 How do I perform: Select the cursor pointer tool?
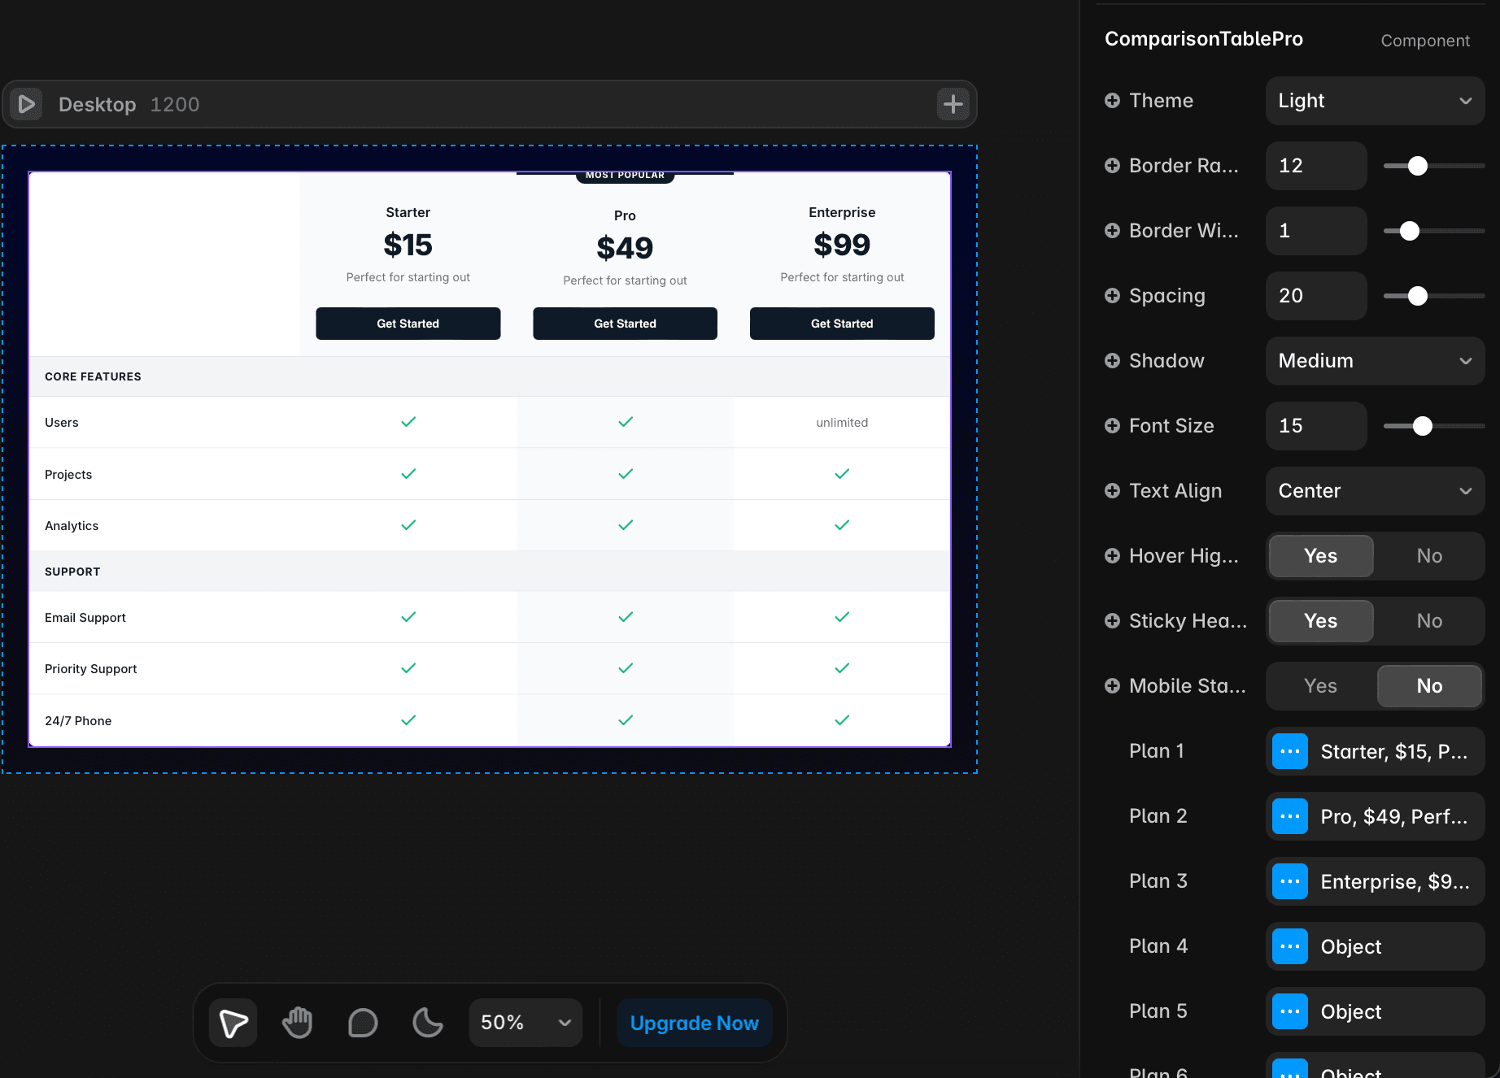[x=233, y=1023]
